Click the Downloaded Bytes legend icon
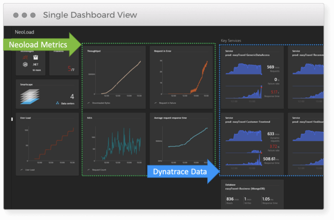This screenshot has height=220, width=334. (89, 102)
